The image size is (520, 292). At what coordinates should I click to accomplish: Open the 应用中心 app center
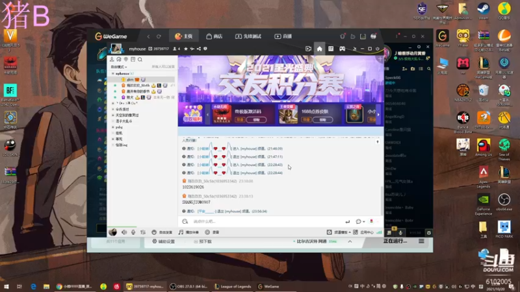363,232
